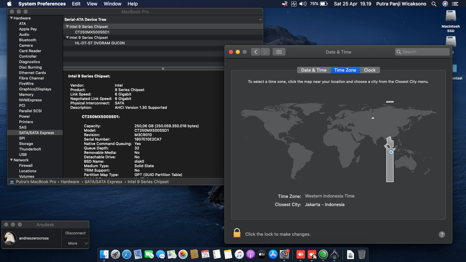Collapse the Hardware sidebar section

(x=11, y=18)
